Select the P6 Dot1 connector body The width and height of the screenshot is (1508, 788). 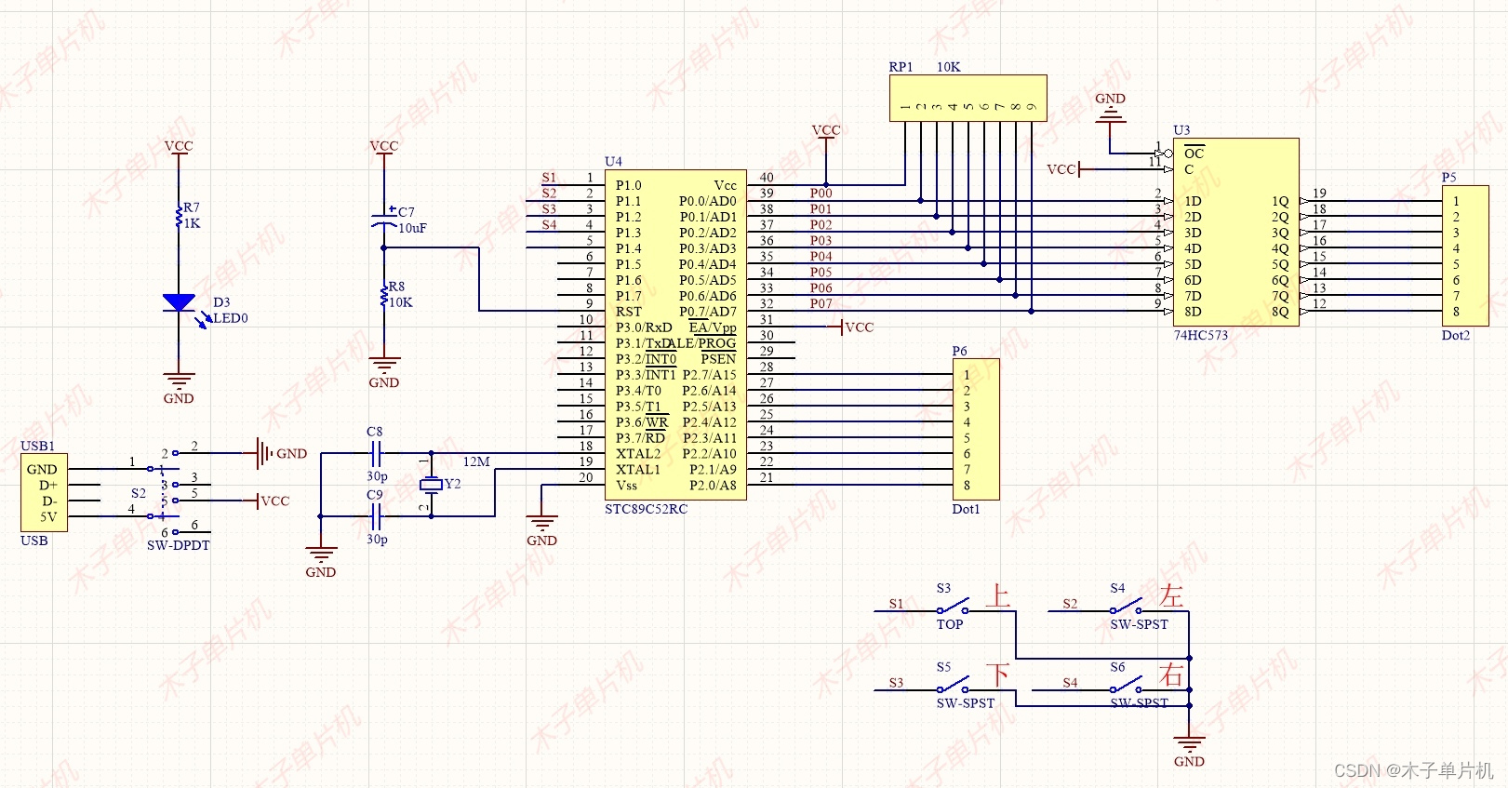(x=976, y=430)
